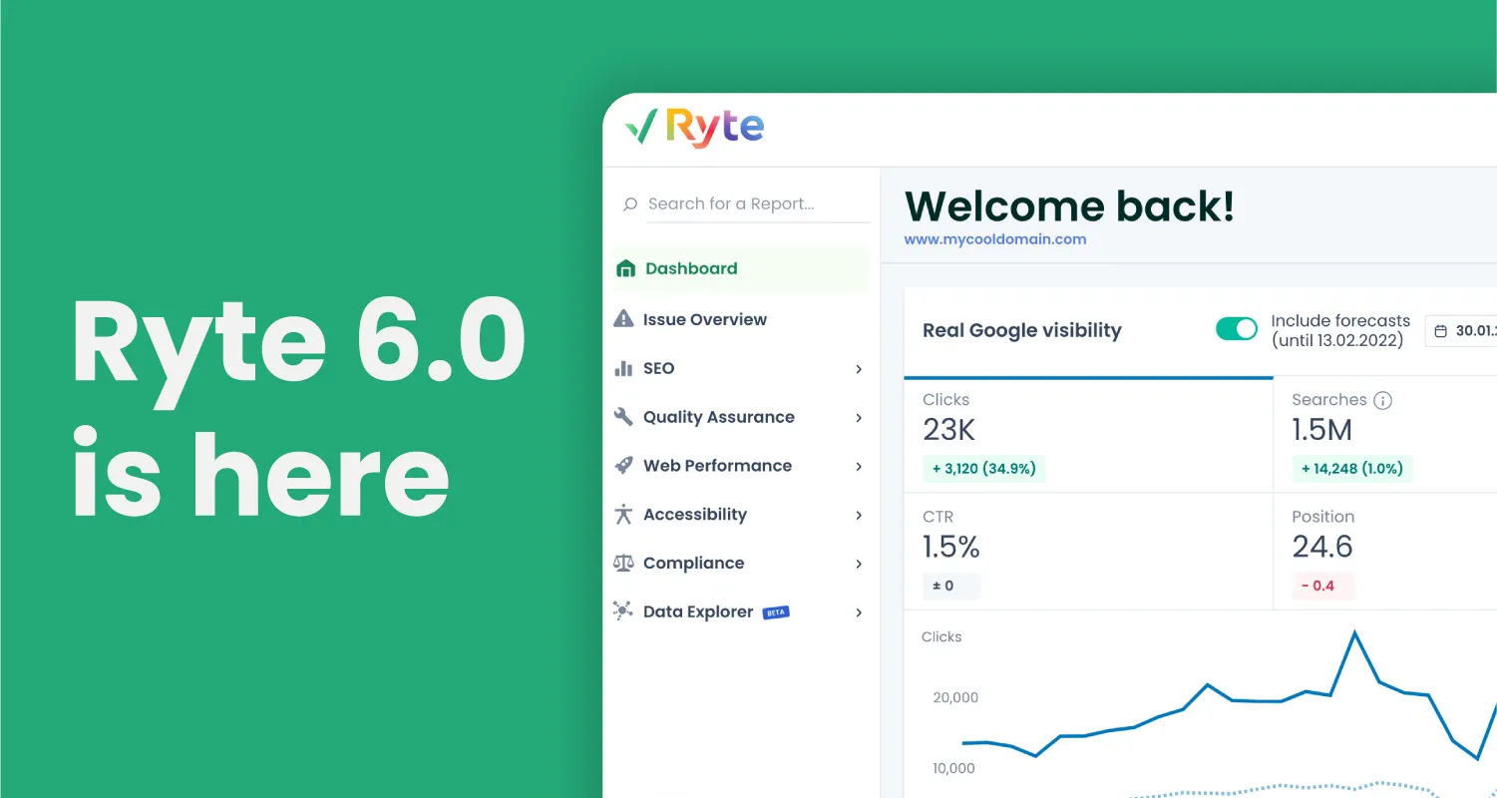Image resolution: width=1497 pixels, height=798 pixels.
Task: Click the calendar icon in date picker
Action: pyautogui.click(x=1441, y=330)
